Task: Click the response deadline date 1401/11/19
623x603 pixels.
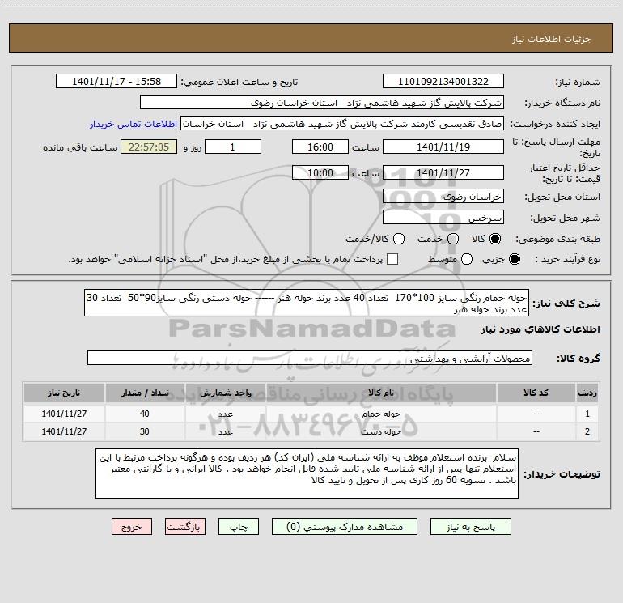Action: coord(443,147)
